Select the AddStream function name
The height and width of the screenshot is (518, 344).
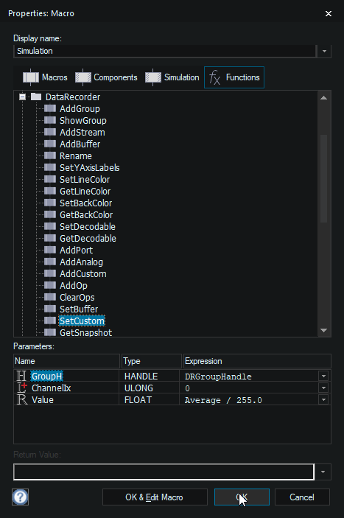pos(83,132)
